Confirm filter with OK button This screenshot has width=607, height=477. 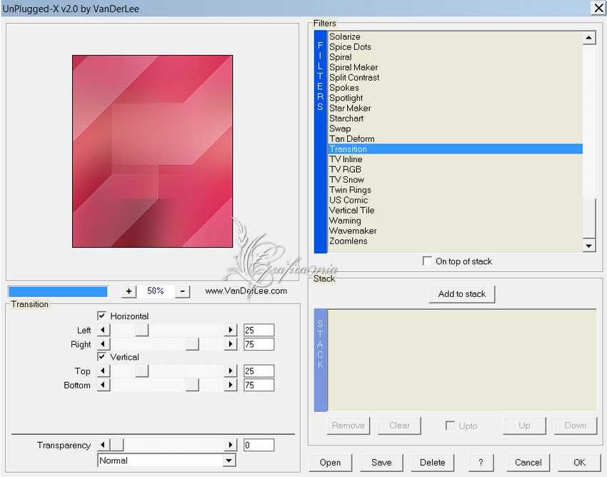[x=580, y=463]
